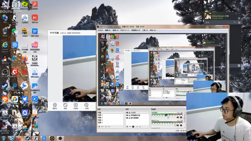Select the first 场景 row in scenes list
This screenshot has height=141, width=251.
pyautogui.click(x=110, y=112)
